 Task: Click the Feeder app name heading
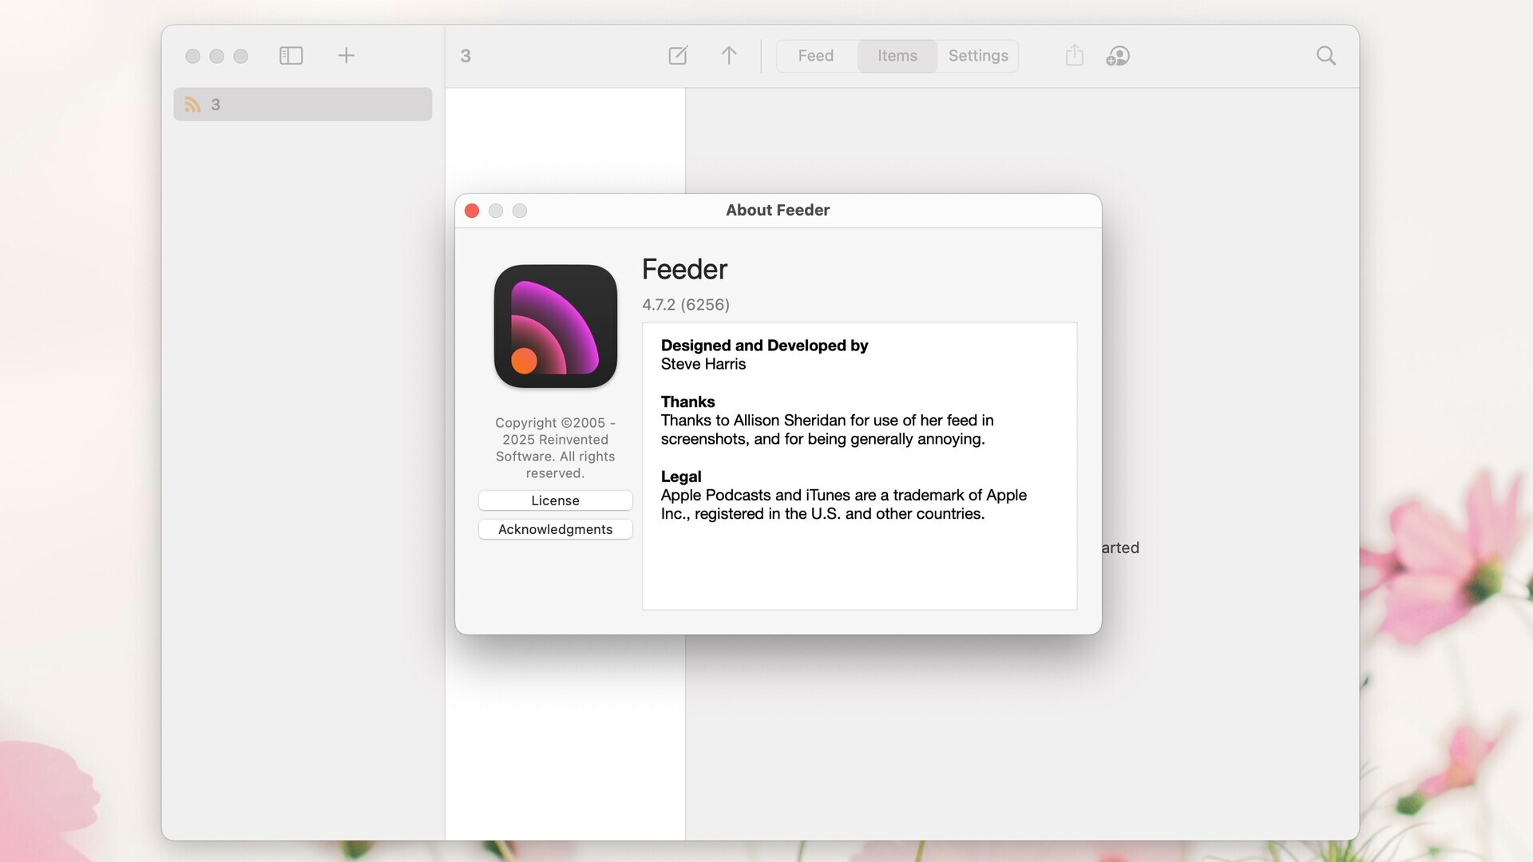point(685,270)
